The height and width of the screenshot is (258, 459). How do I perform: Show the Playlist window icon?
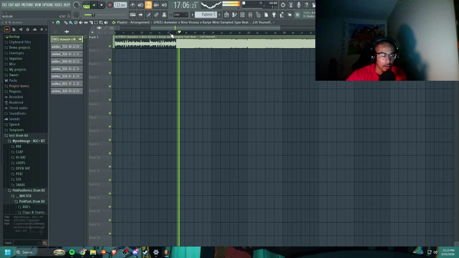coord(227,15)
